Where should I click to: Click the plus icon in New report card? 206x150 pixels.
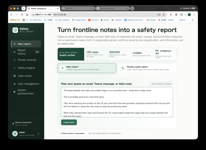(x=63, y=68)
